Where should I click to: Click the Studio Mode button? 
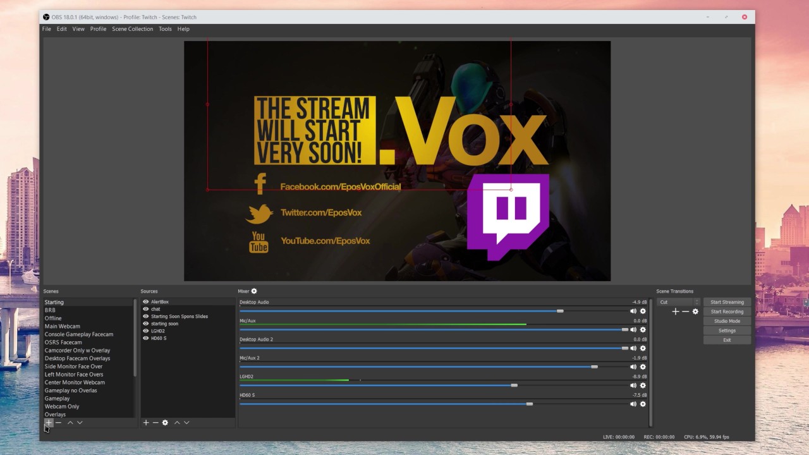coord(727,321)
